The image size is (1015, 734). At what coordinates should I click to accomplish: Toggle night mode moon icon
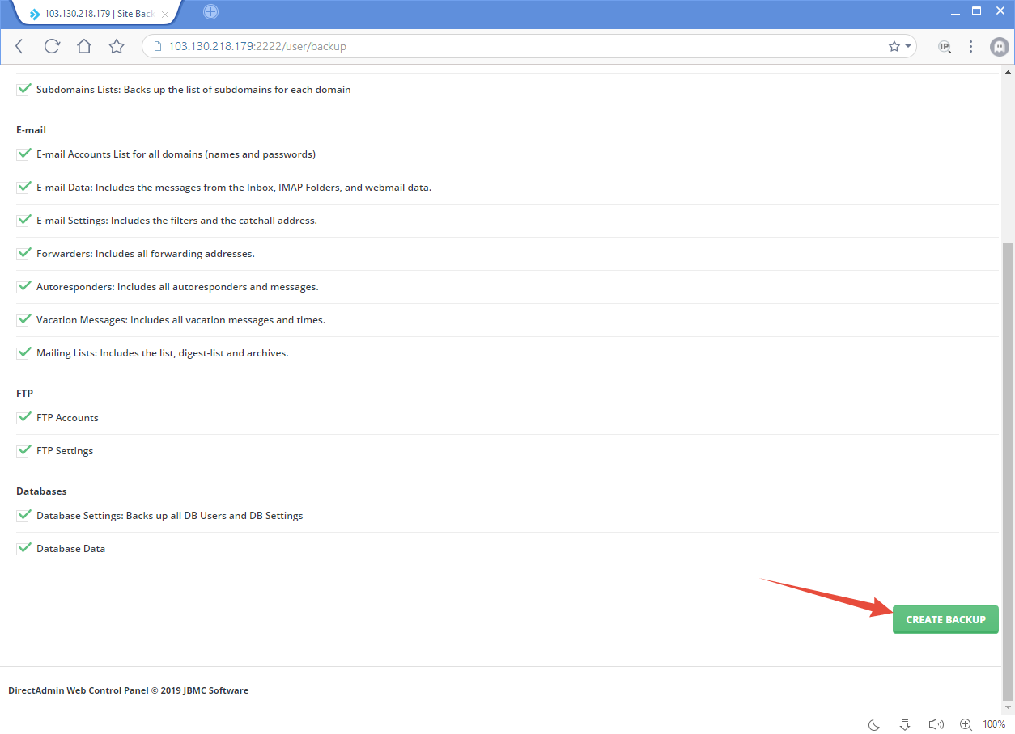coord(874,724)
